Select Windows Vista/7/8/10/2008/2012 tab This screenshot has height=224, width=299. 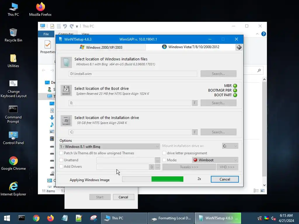(x=191, y=47)
